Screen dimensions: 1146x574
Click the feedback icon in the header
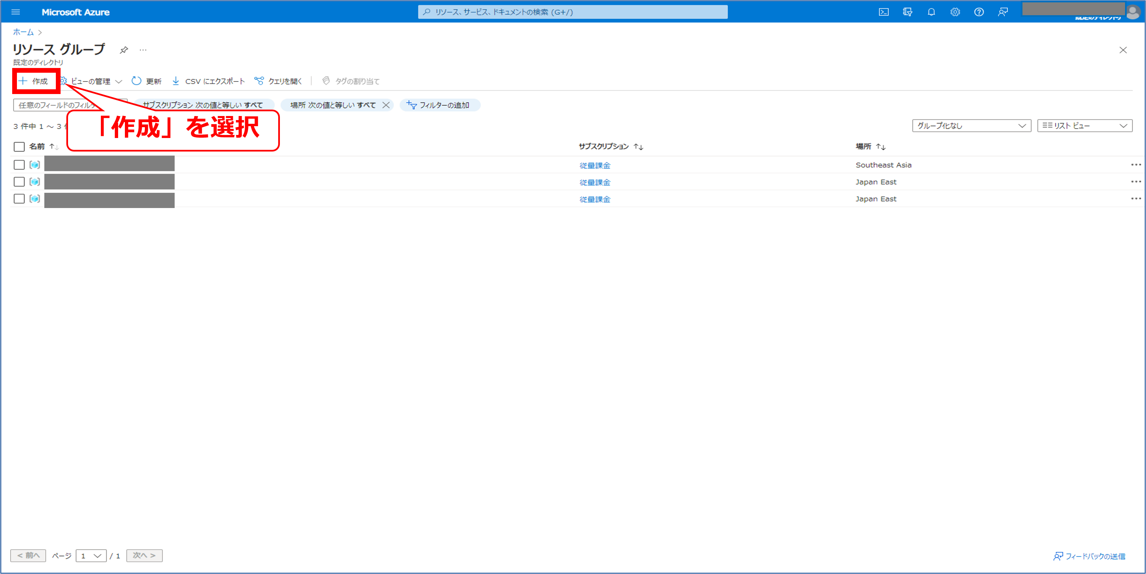(1003, 12)
